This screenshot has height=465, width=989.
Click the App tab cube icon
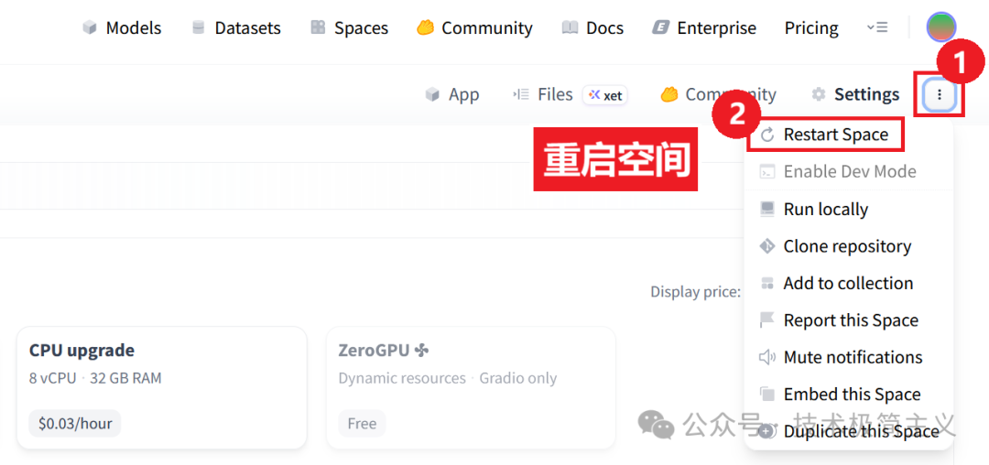click(x=432, y=94)
